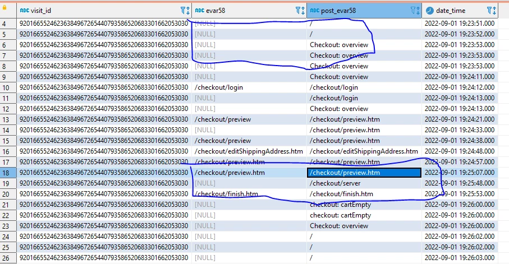This screenshot has width=509, height=264.
Task: Select row number 24
Action: (8, 237)
